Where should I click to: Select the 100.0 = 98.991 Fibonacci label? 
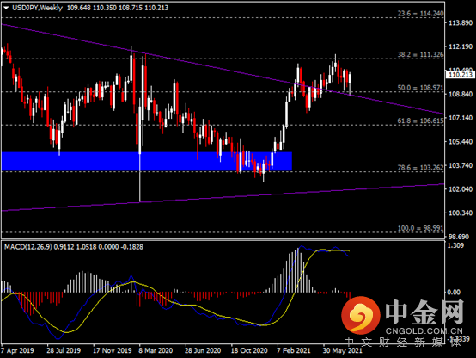(x=420, y=228)
